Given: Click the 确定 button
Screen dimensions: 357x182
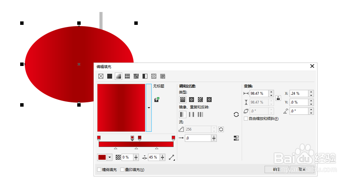Looking at the screenshot, I should 276,170.
